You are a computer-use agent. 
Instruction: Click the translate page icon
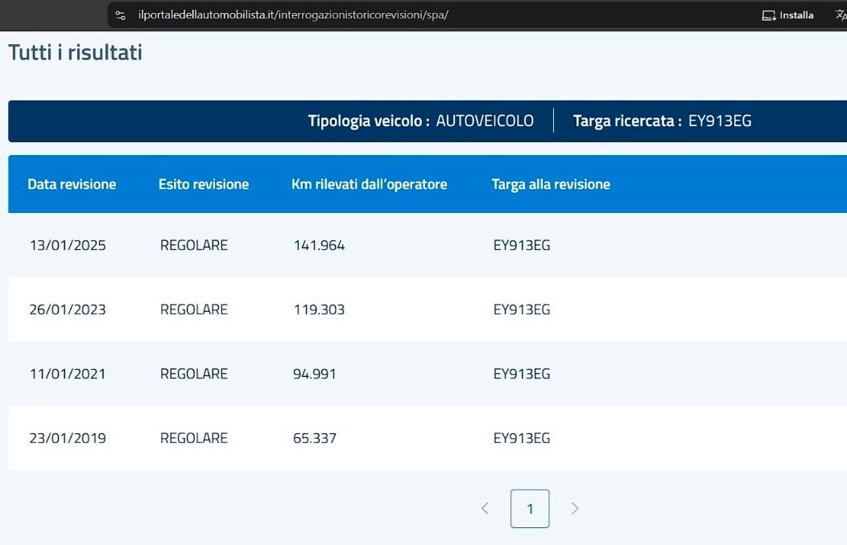click(x=841, y=15)
